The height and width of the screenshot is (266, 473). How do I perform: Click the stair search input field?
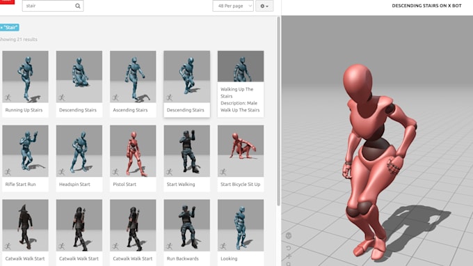53,6
